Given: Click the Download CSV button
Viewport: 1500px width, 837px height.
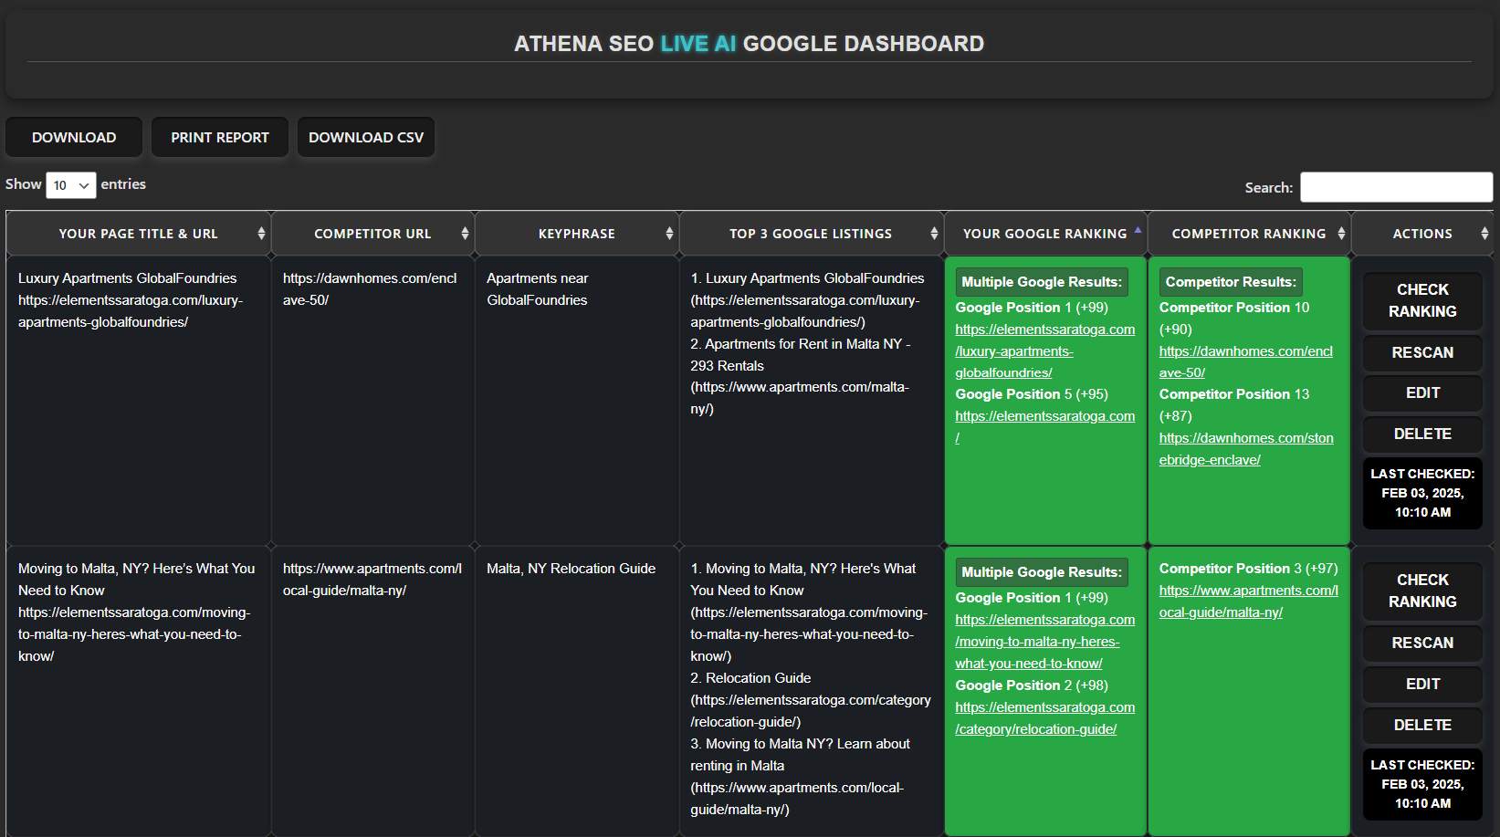Looking at the screenshot, I should click(366, 137).
